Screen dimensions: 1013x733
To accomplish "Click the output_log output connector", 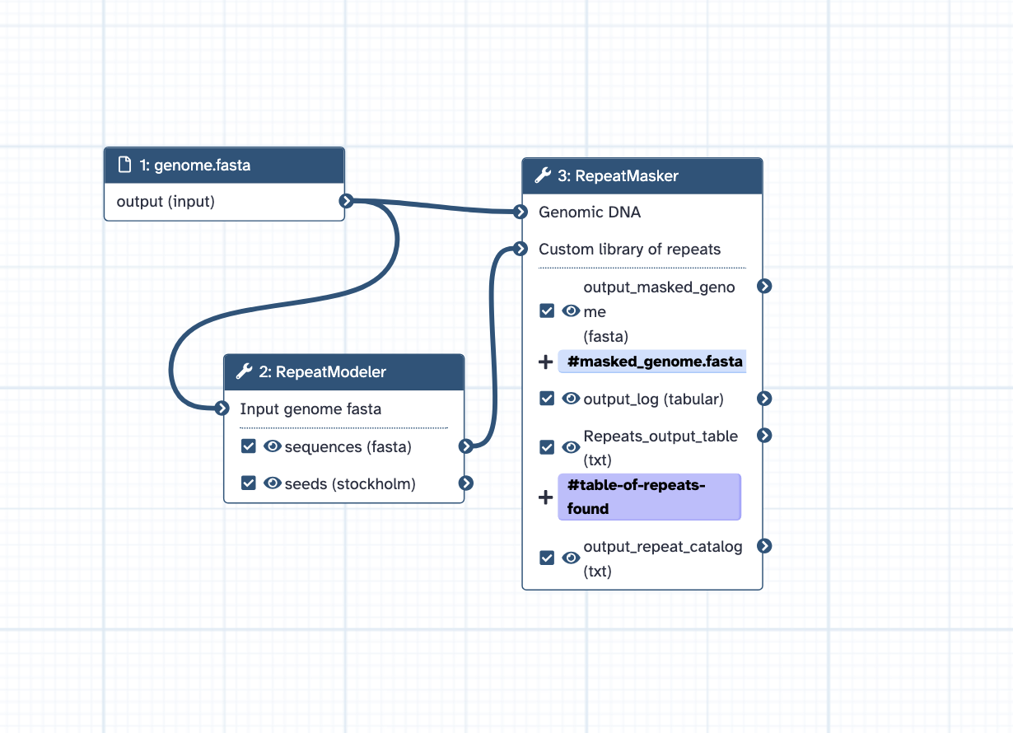I will 764,399.
